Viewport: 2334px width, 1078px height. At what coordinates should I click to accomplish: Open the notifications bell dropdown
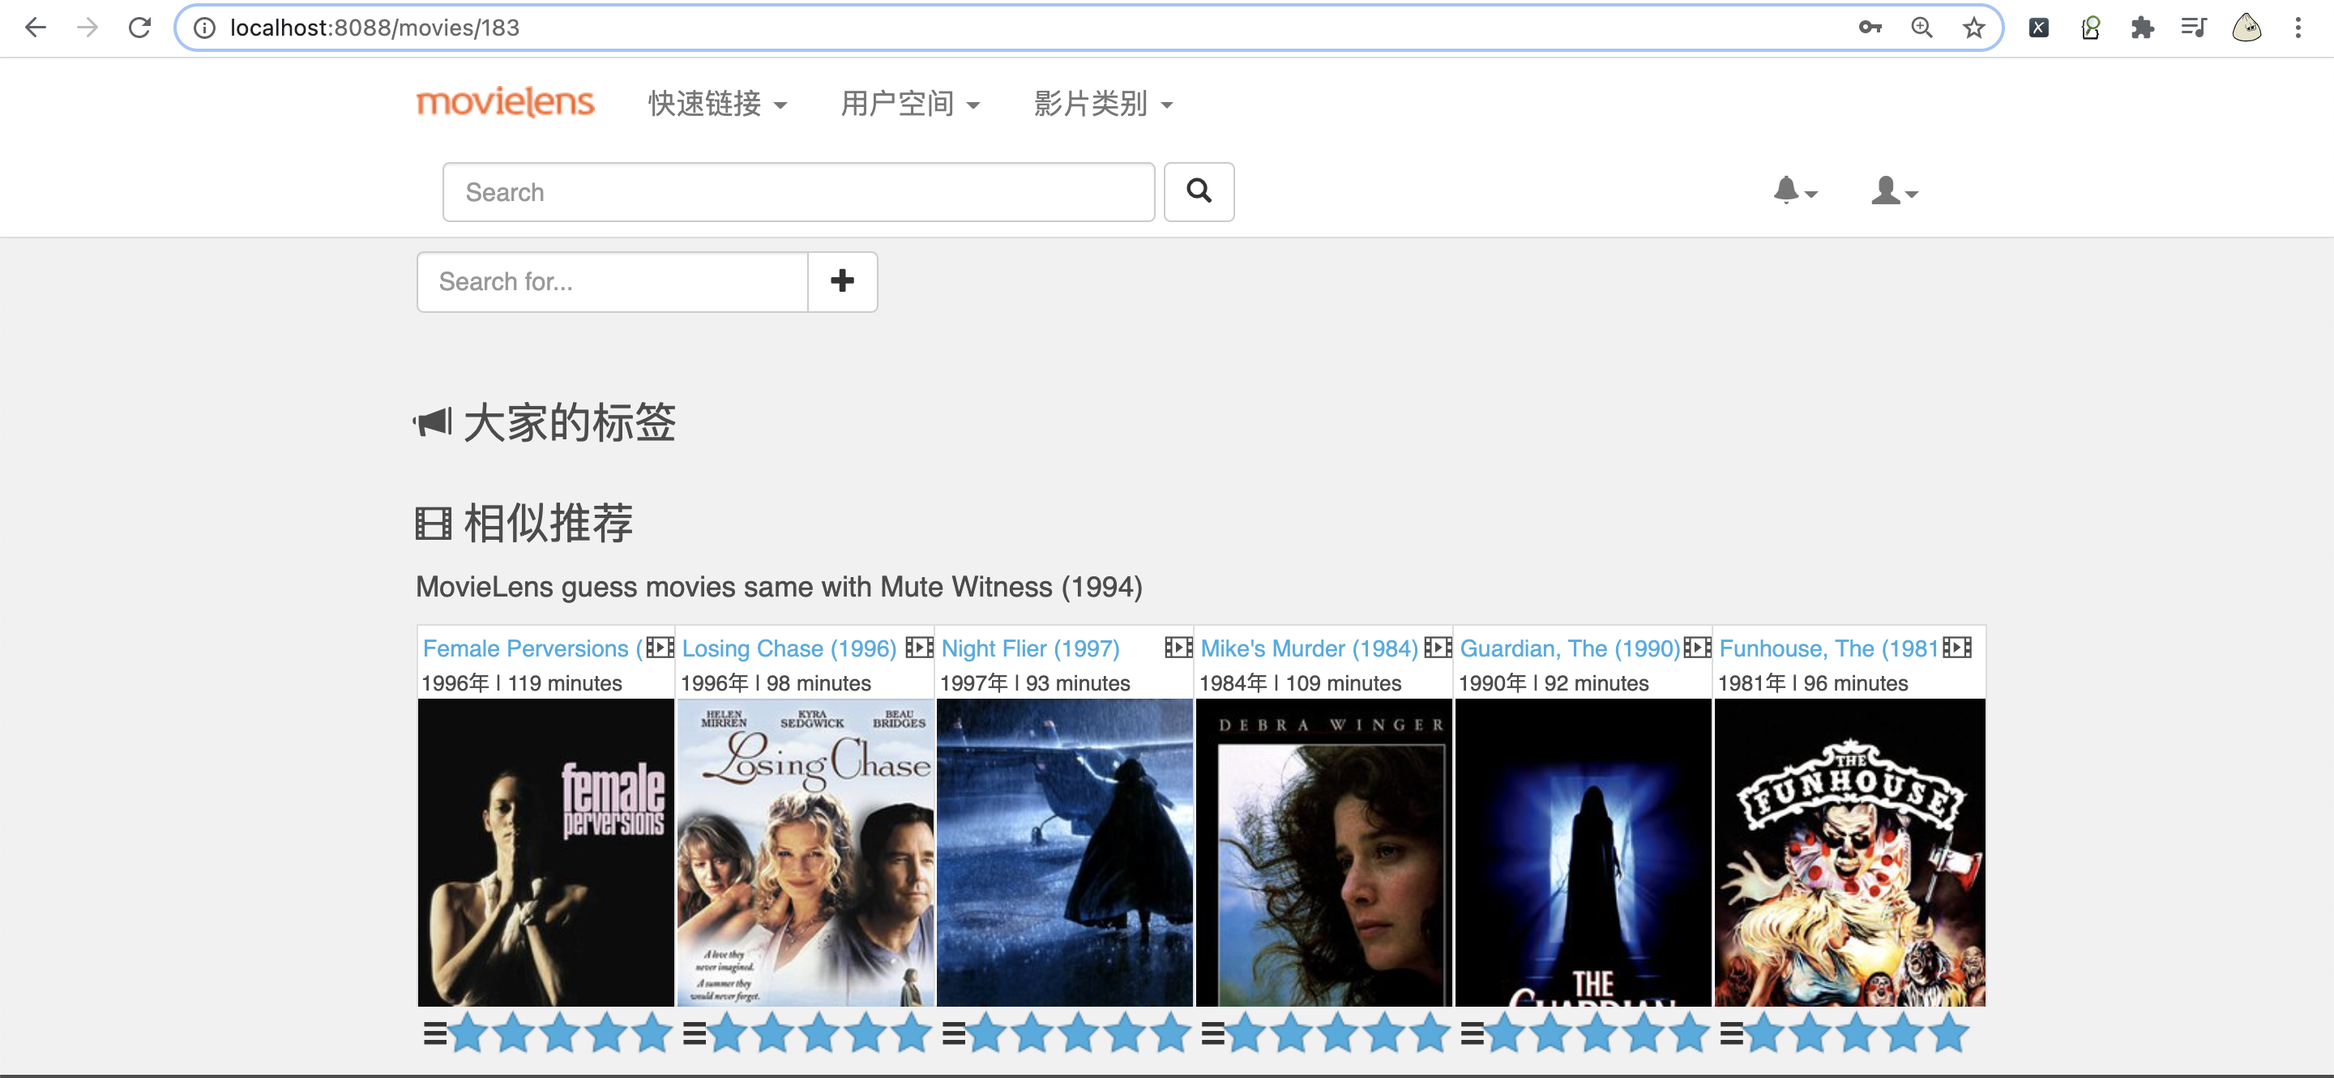tap(1794, 190)
